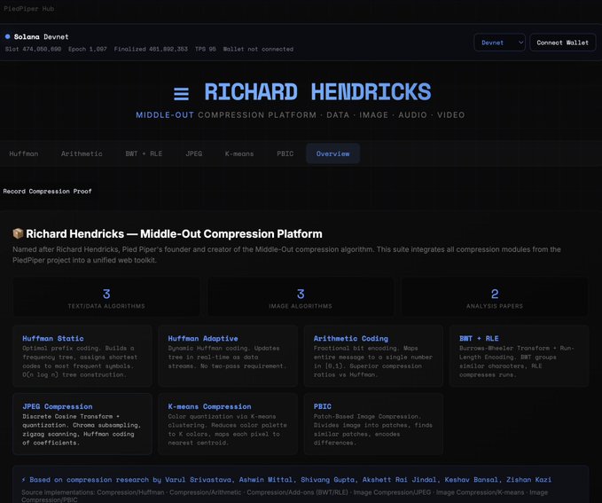
Task: Click the blue Solana status dot
Action: pos(7,36)
